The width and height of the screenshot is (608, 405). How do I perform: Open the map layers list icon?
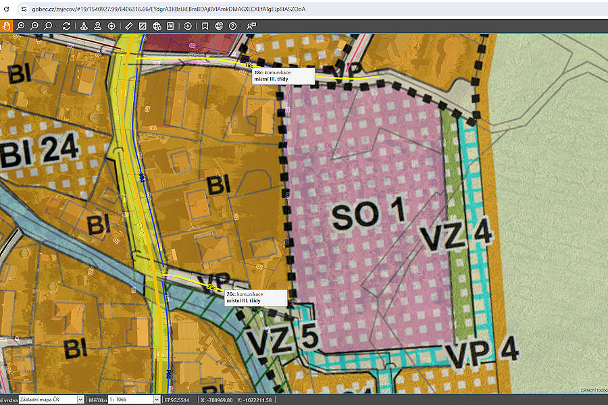click(x=170, y=26)
